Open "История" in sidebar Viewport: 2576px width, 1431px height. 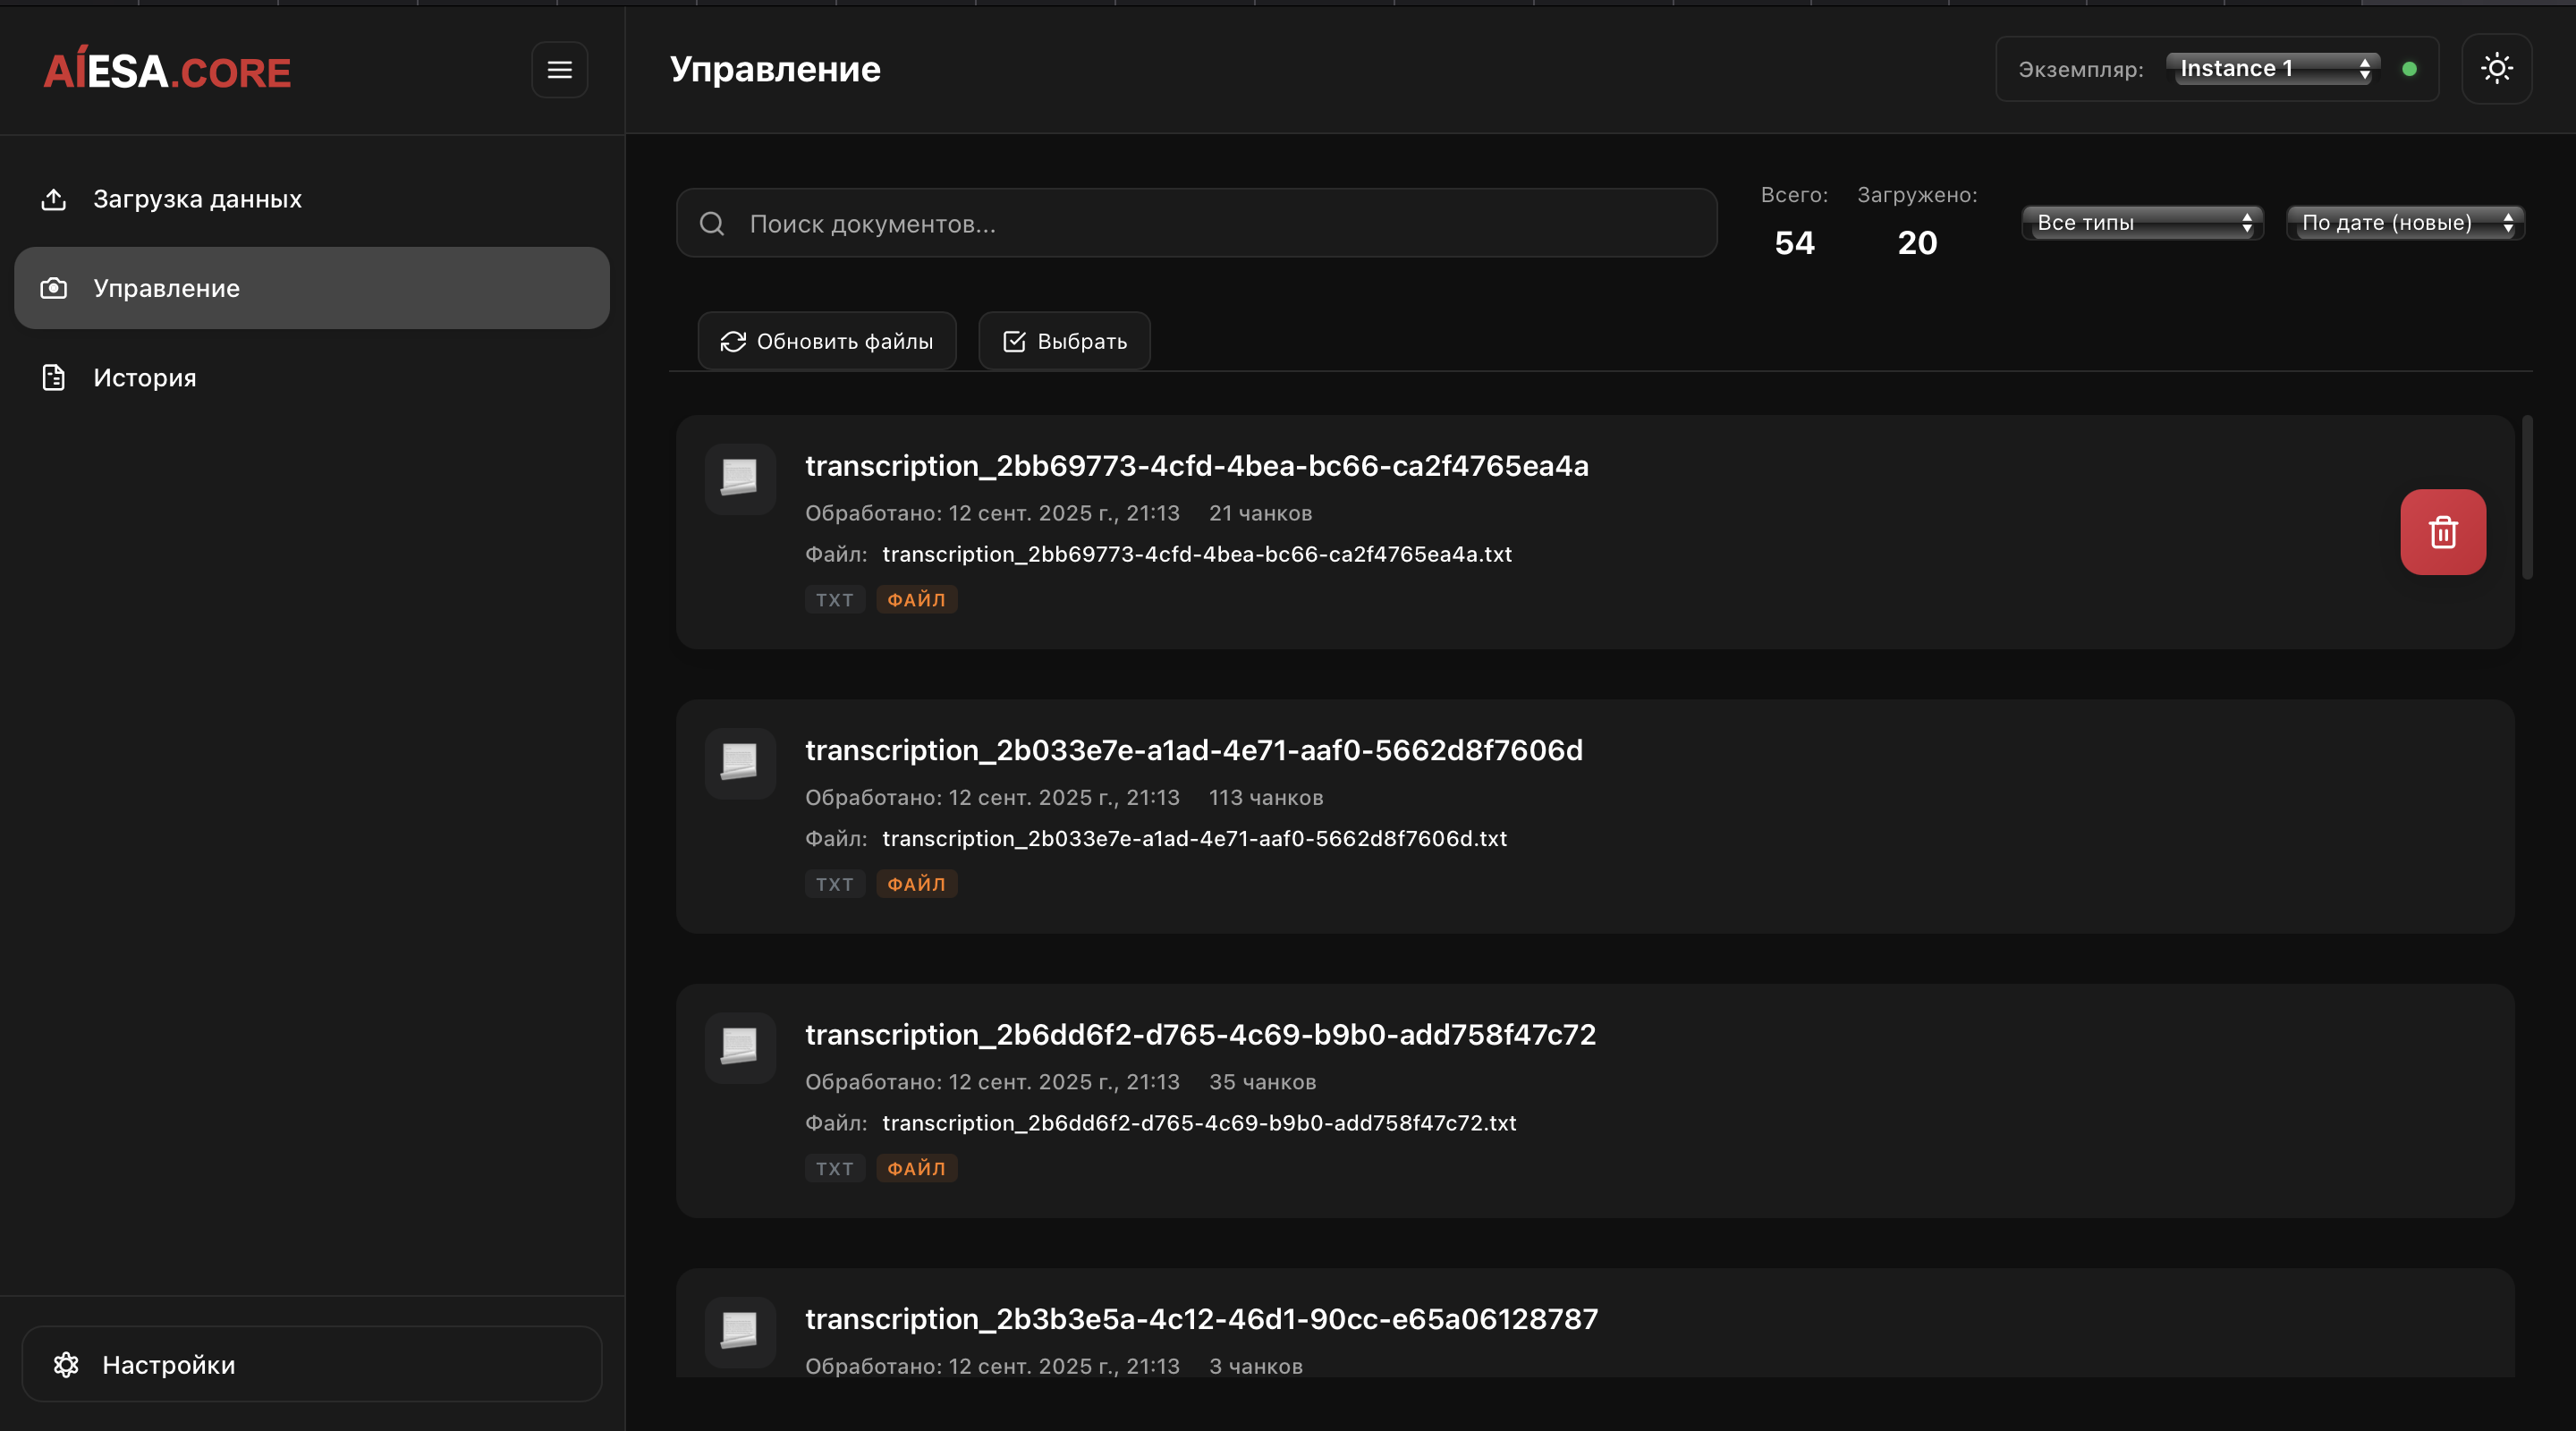[145, 378]
